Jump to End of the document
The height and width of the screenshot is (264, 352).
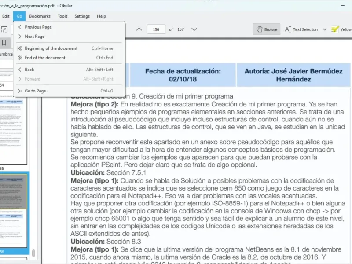69,58
